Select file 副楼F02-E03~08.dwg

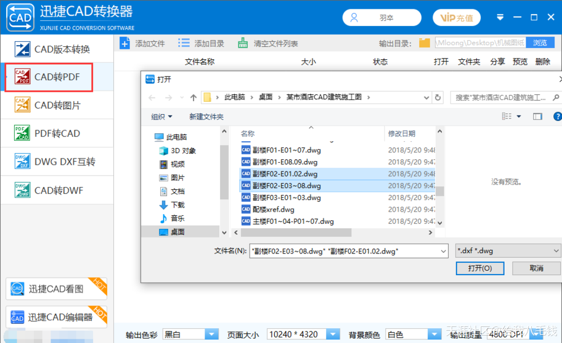pos(337,186)
